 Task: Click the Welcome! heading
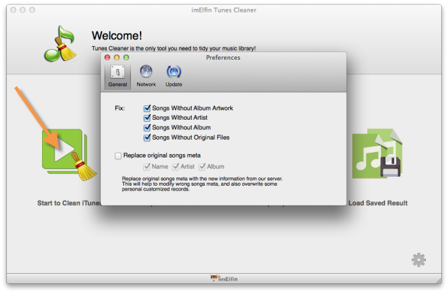click(x=116, y=36)
